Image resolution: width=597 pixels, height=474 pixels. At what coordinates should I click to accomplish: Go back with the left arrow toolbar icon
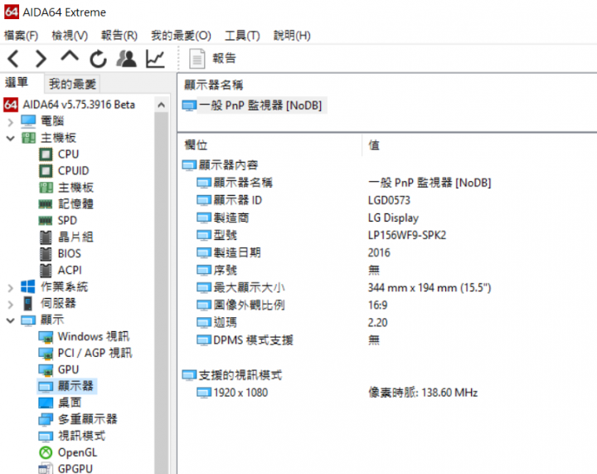pos(13,59)
